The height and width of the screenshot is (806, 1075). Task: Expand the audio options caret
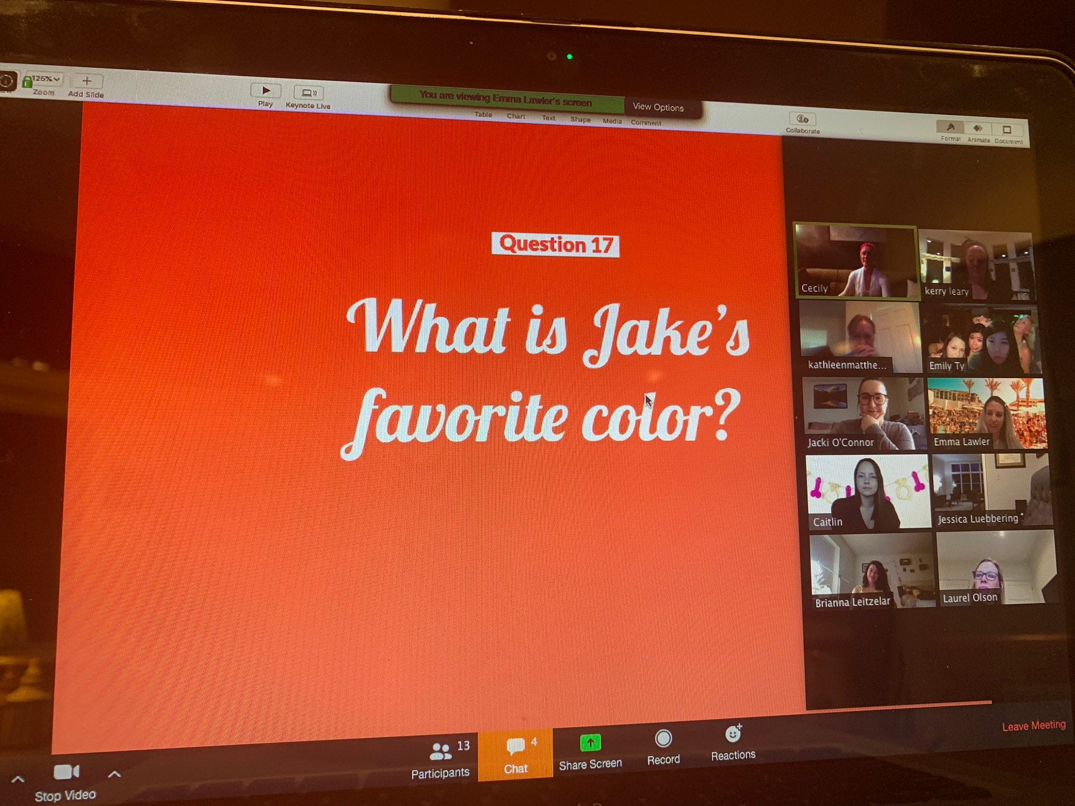click(17, 779)
